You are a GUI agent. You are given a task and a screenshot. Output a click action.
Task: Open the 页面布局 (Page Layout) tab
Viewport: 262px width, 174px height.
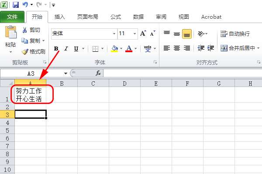[x=88, y=17]
